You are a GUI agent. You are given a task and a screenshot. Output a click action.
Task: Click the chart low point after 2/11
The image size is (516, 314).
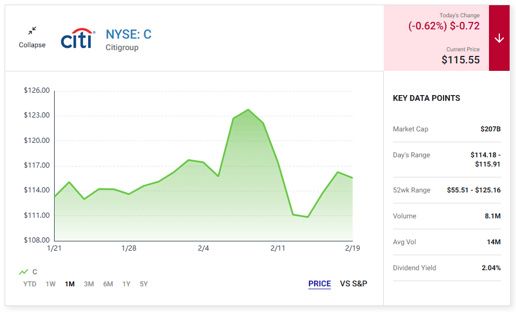[x=308, y=217]
